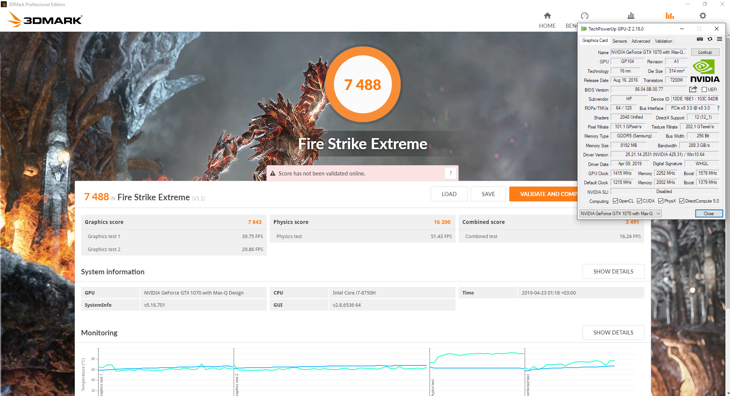Show details for System information
This screenshot has width=730, height=396.
click(x=613, y=271)
